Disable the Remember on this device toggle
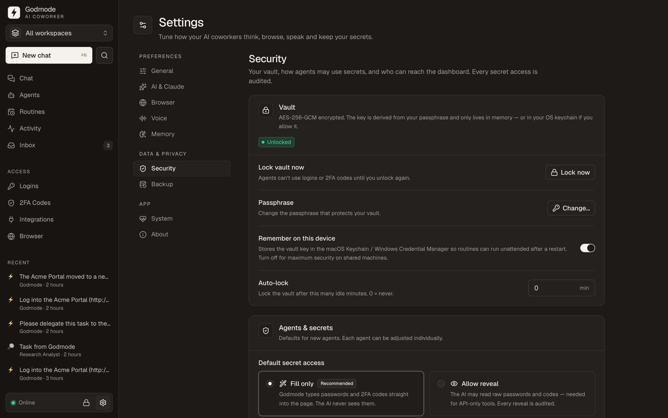Viewport: 668px width, 418px height. point(588,248)
